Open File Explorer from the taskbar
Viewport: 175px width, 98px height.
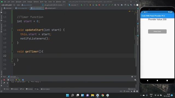tap(92, 95)
